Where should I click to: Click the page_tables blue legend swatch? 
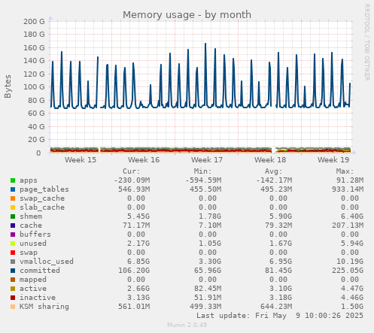pos(13,189)
